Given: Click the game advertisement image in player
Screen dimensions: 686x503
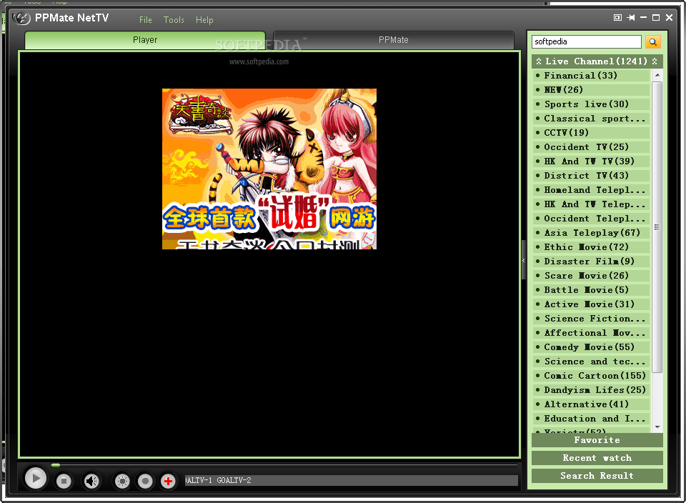Looking at the screenshot, I should click(x=269, y=169).
